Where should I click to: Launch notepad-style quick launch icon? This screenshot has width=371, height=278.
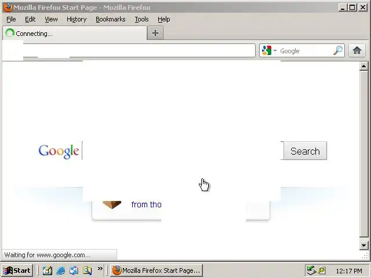(x=48, y=270)
